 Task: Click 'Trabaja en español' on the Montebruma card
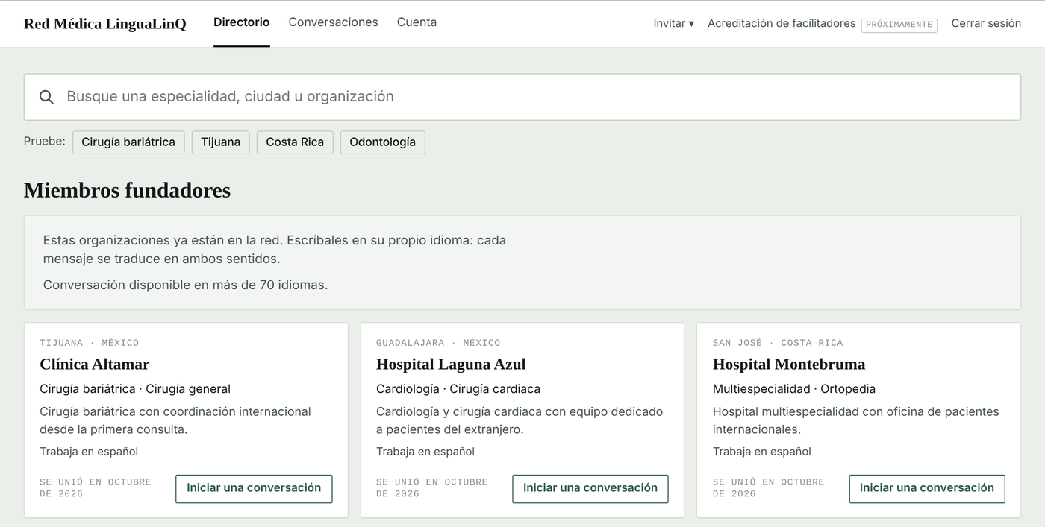(x=762, y=452)
